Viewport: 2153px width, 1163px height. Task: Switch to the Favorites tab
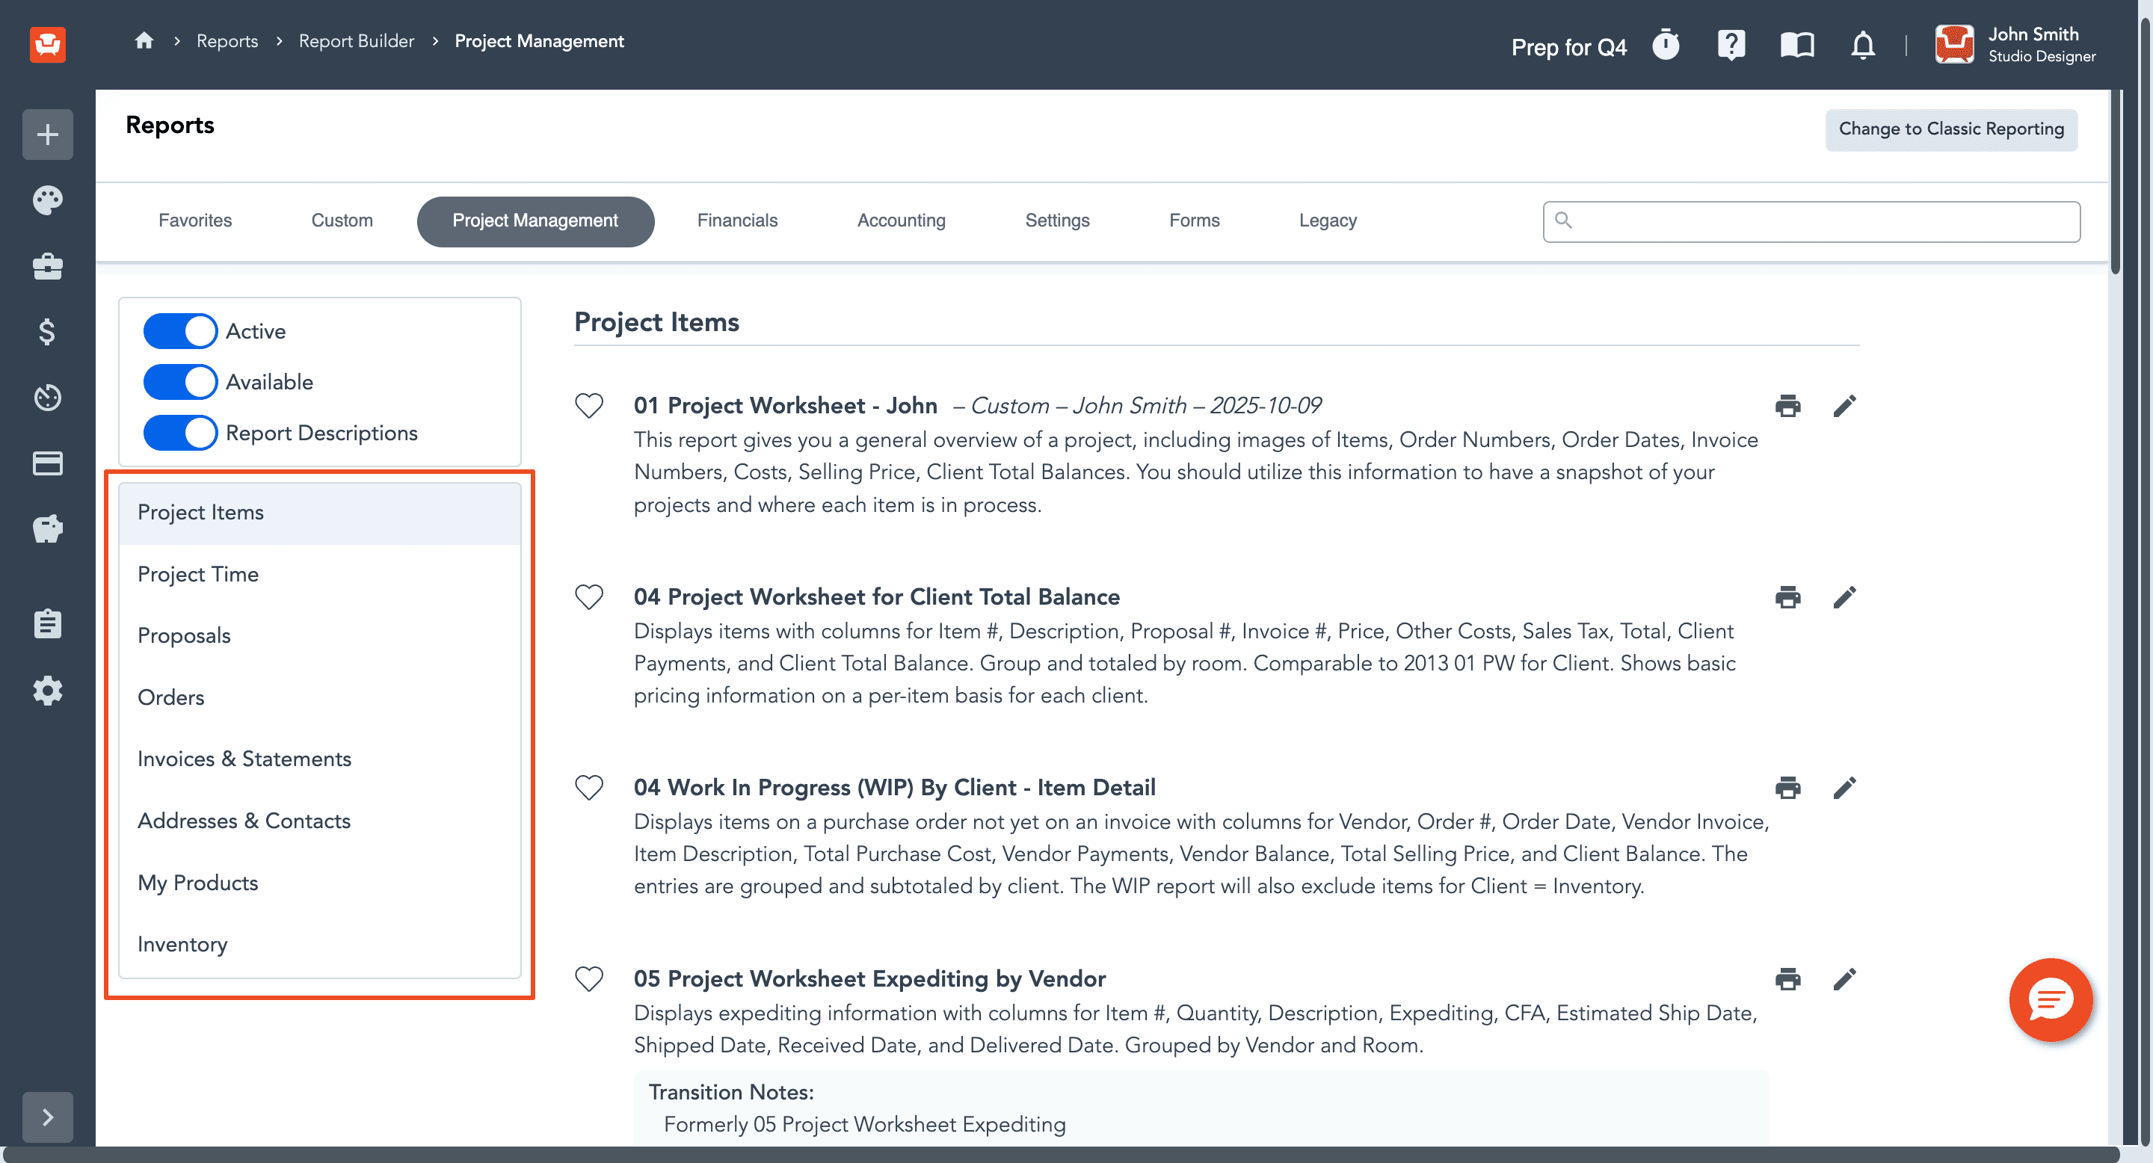click(x=194, y=220)
